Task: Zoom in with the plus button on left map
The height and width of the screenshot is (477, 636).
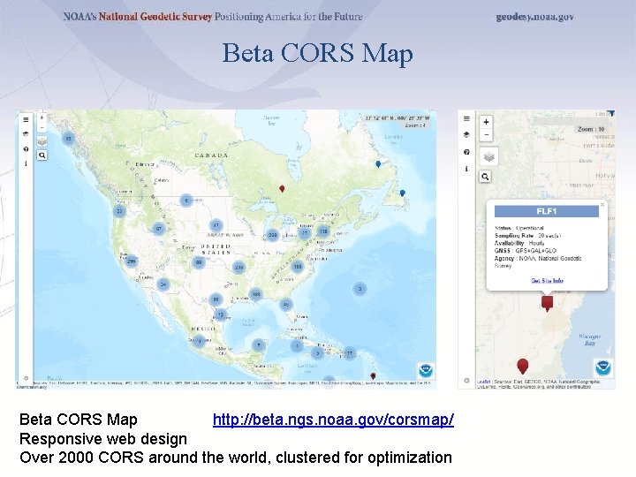Action: click(42, 118)
